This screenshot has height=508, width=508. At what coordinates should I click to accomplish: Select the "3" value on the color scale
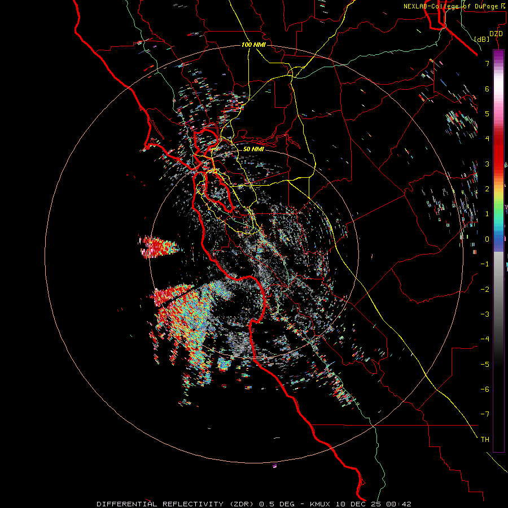coord(487,164)
